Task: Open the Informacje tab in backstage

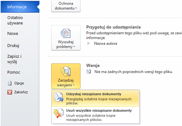Action: pyautogui.click(x=20, y=7)
